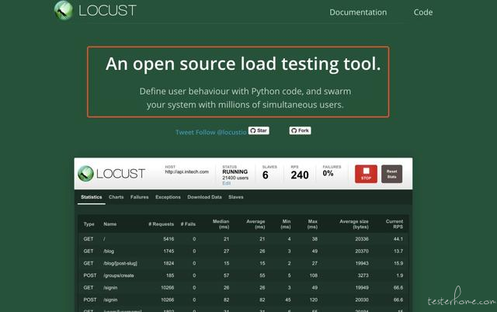Click the RUNNING status text
This screenshot has width=497, height=312.
pos(235,172)
